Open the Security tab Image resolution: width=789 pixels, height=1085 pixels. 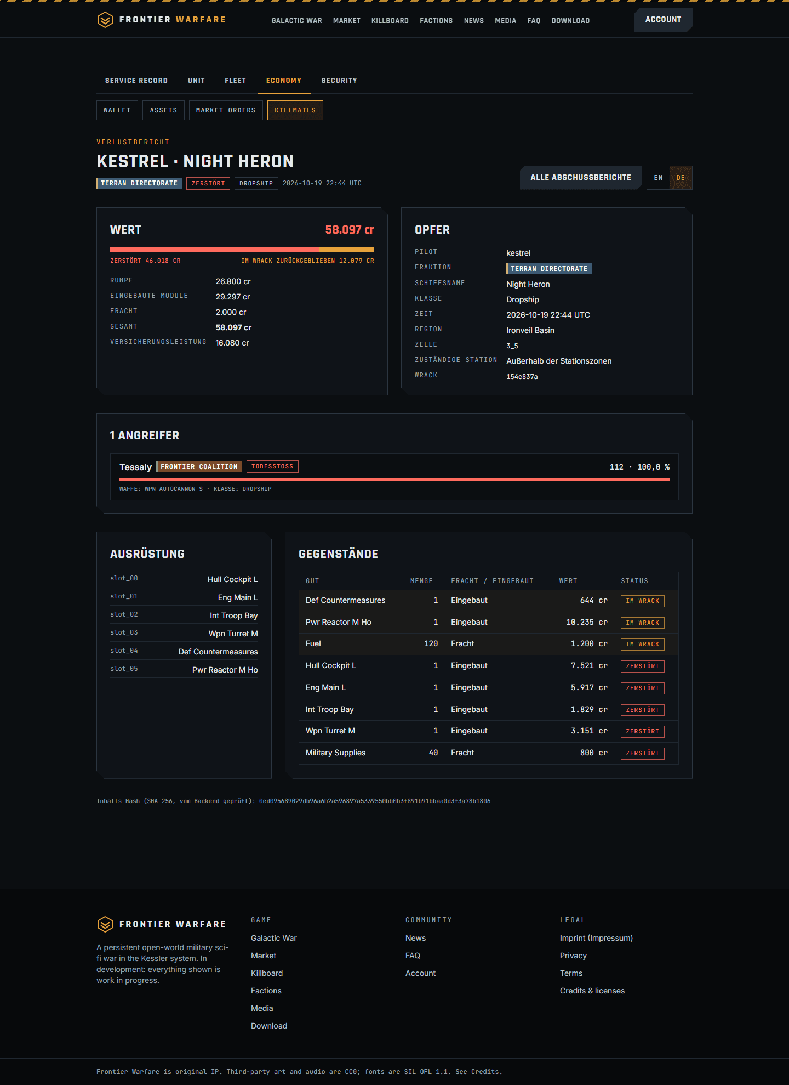click(x=339, y=81)
